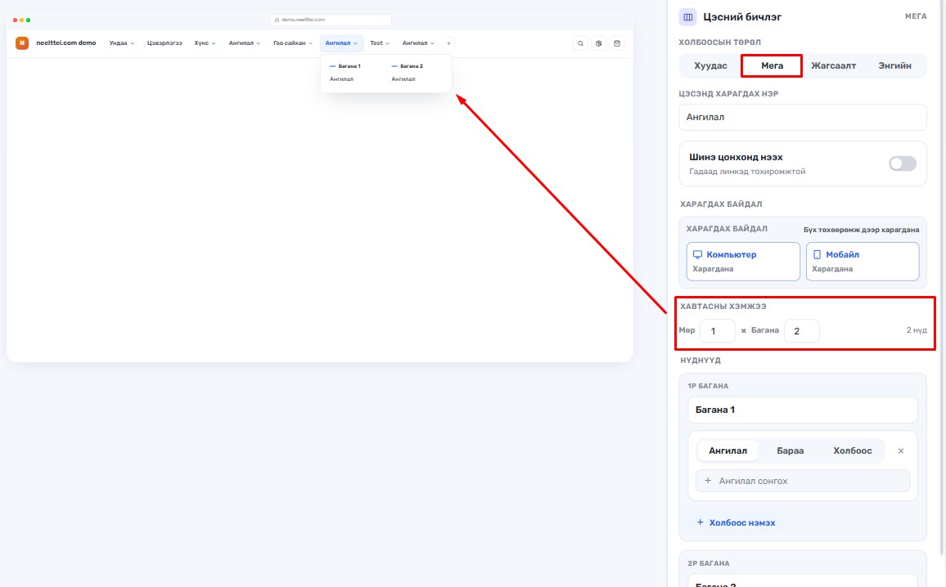Select Бараа option in column link type
The width and height of the screenshot is (946, 587).
(790, 450)
